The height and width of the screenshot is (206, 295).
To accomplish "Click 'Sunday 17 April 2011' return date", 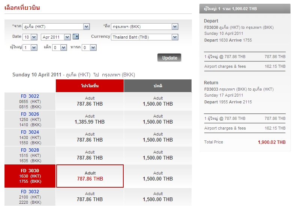I will click(224, 95).
